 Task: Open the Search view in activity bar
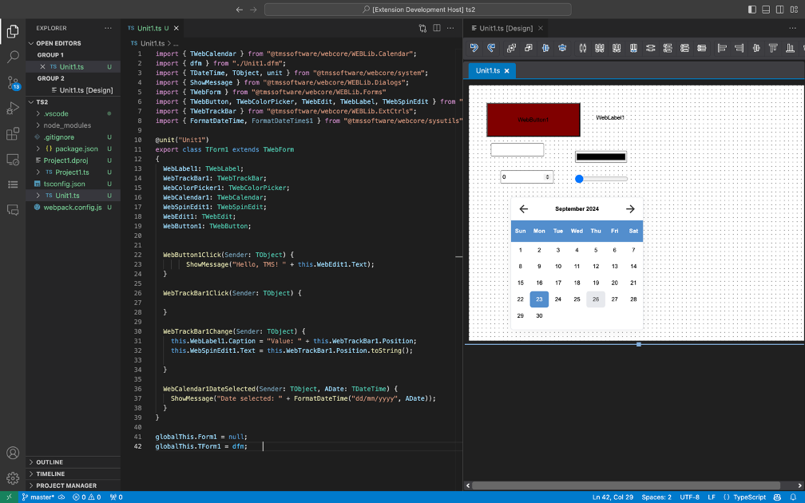coord(13,57)
